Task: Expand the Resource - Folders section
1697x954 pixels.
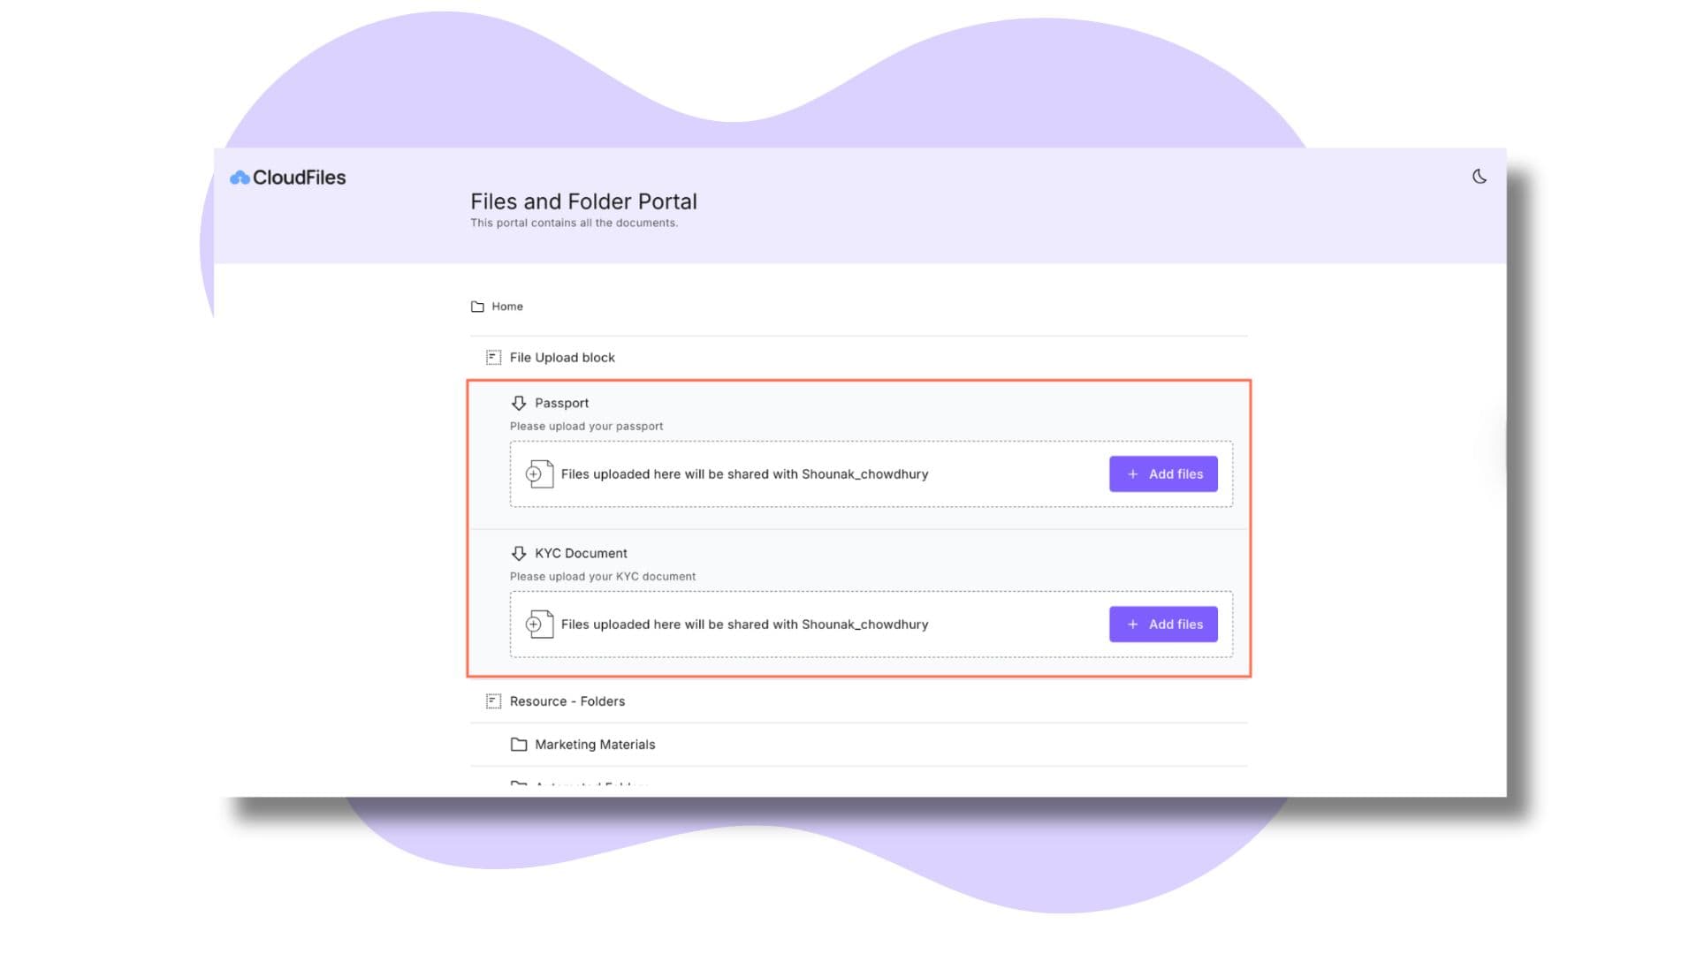Action: click(567, 700)
